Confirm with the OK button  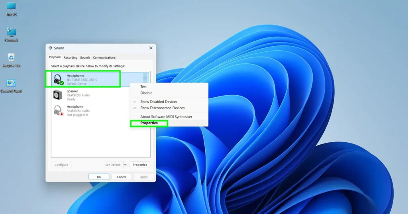pos(99,177)
